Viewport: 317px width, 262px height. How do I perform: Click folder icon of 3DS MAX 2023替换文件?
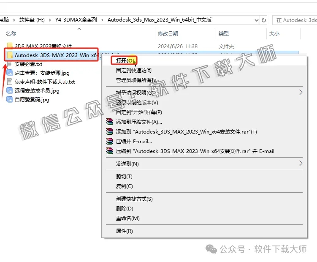[x=10, y=46]
